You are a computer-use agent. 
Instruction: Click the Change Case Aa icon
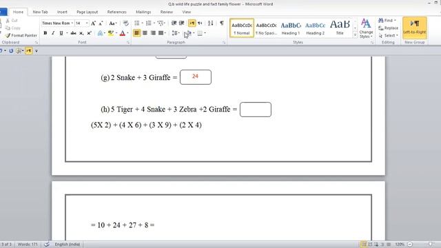[x=112, y=23]
